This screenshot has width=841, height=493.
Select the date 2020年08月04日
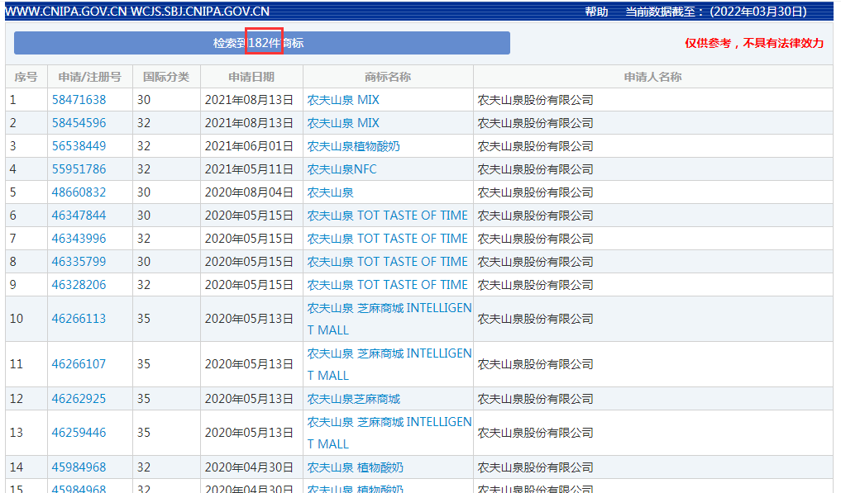coord(249,192)
